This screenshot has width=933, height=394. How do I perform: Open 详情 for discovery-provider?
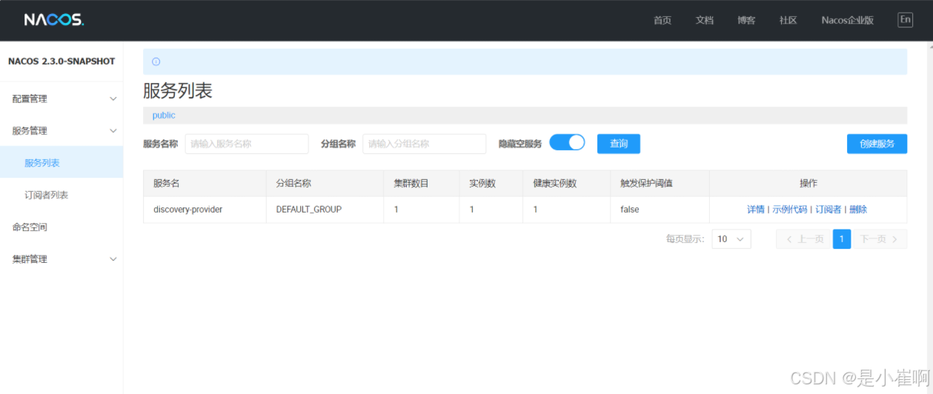coord(755,210)
